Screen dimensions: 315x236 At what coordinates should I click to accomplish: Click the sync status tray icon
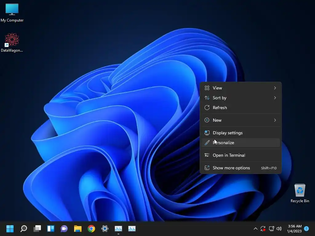click(x=263, y=229)
